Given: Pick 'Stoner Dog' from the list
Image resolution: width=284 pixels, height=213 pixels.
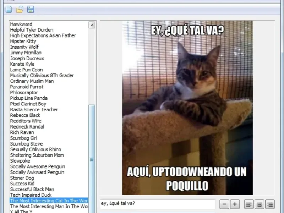Looking at the screenshot, I should click(22, 178).
